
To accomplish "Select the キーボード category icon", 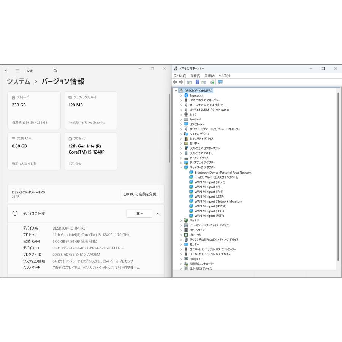I will (x=186, y=119).
